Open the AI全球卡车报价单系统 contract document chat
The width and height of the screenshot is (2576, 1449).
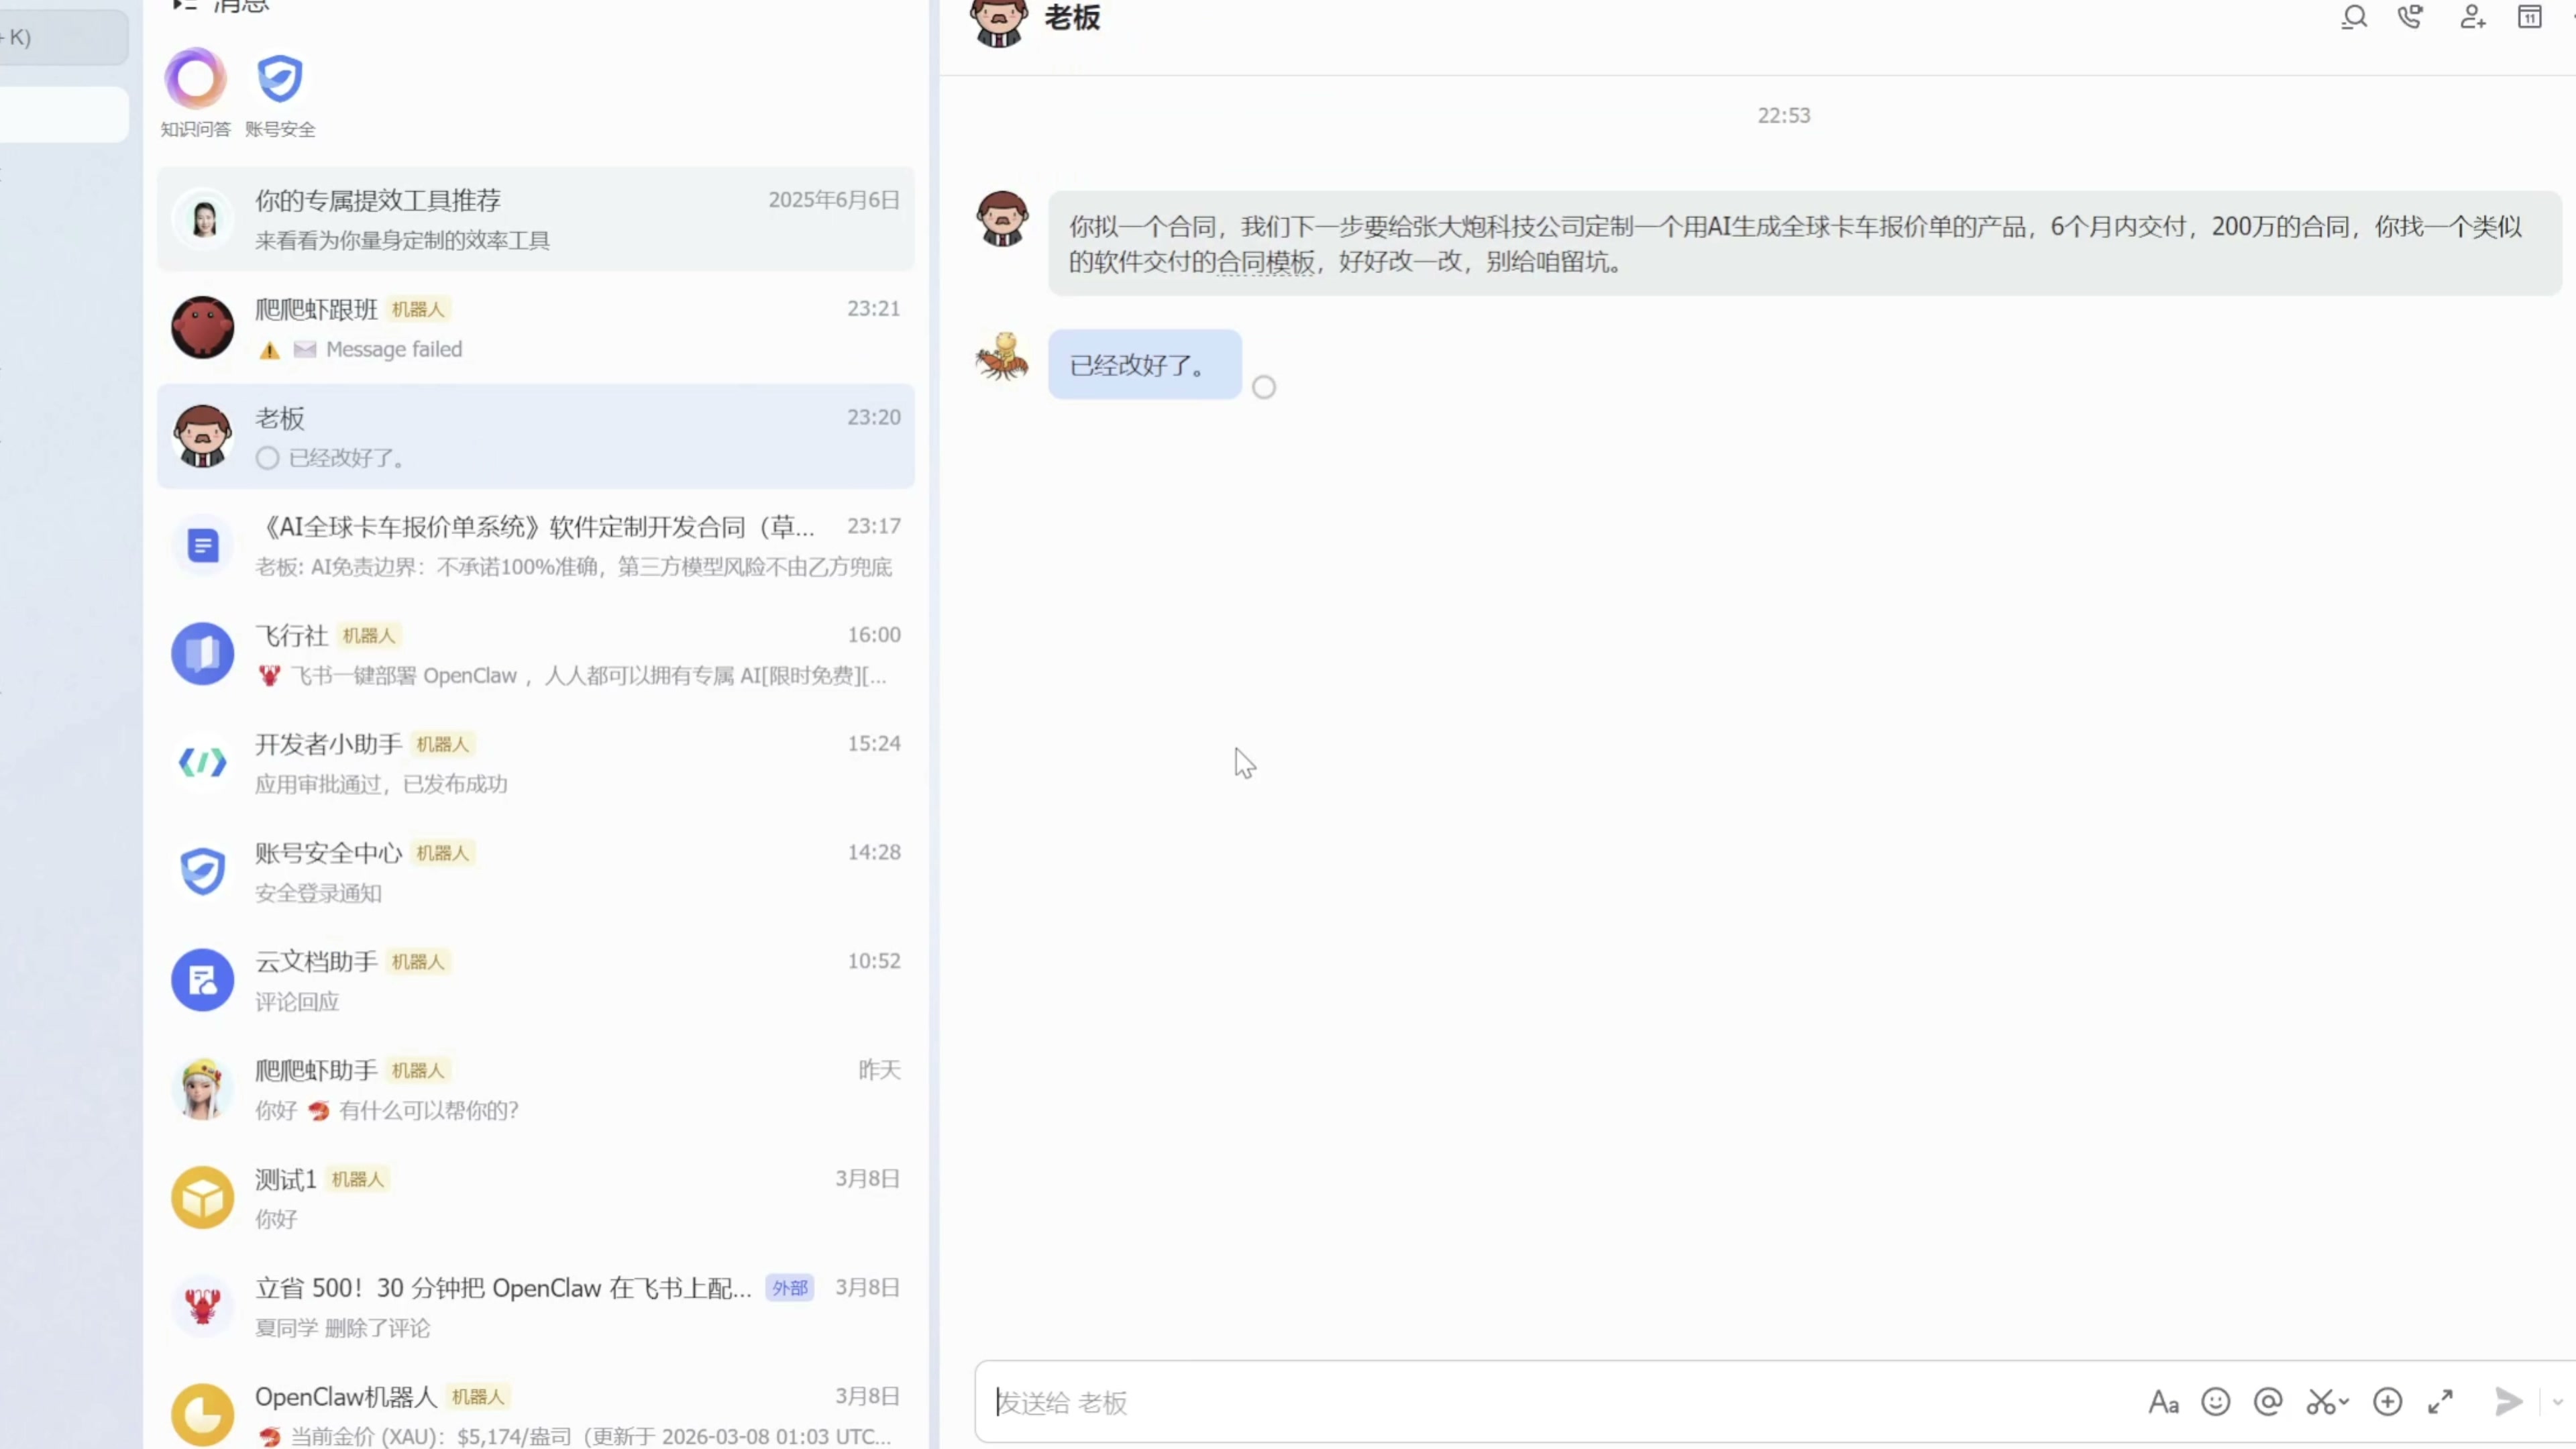pos(535,546)
